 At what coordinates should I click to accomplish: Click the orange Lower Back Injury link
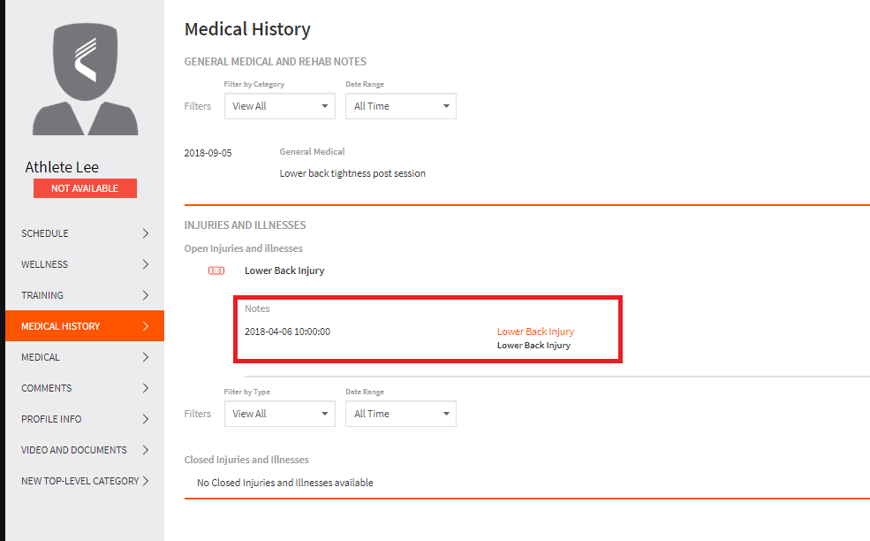click(x=535, y=331)
